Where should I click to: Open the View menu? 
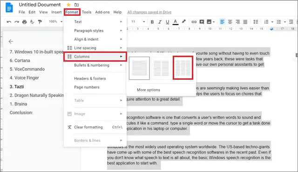(x=43, y=12)
